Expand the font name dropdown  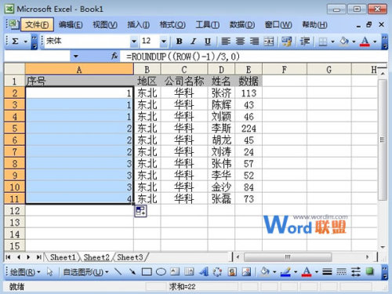pos(134,42)
